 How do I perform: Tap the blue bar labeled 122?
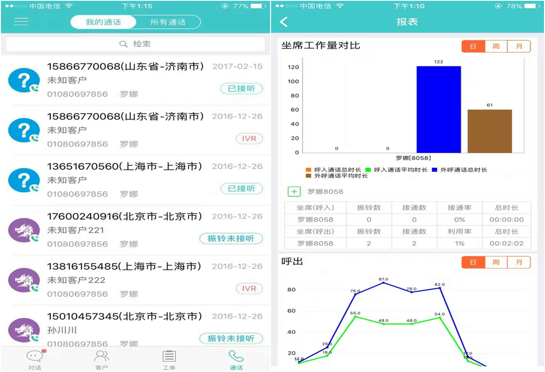click(438, 109)
